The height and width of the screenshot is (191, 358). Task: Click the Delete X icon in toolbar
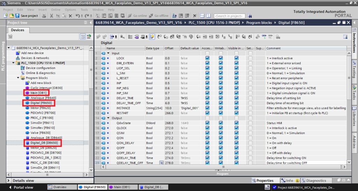[71, 16]
